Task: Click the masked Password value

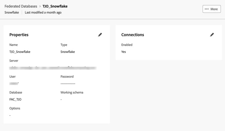Action: pyautogui.click(x=68, y=84)
